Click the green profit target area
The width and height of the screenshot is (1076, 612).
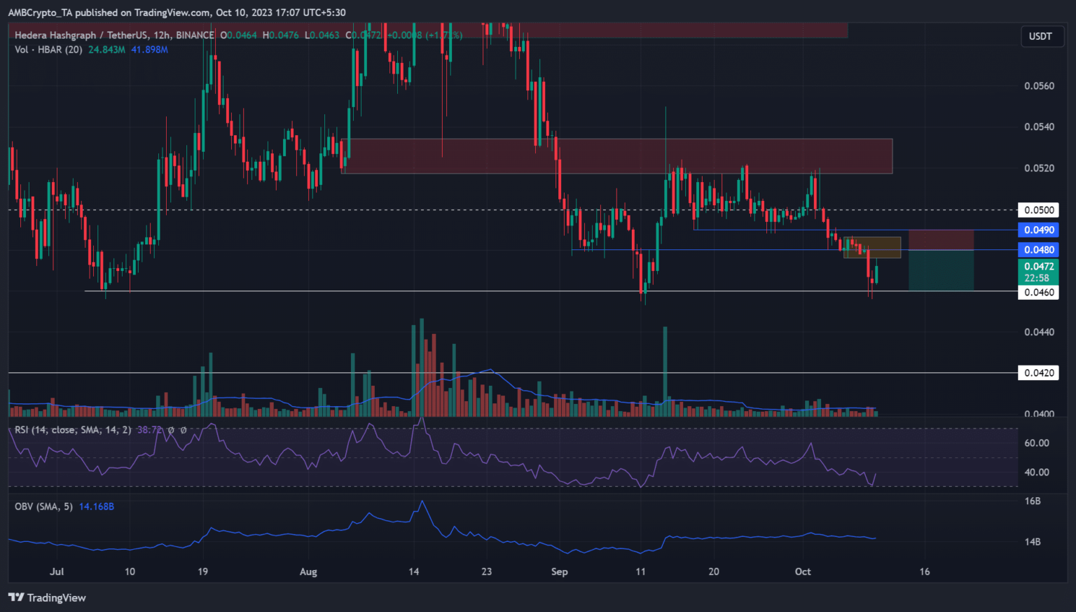pos(941,270)
